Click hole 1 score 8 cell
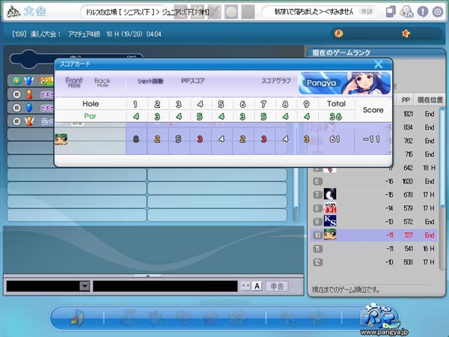Image resolution: width=449 pixels, height=337 pixels. tap(136, 139)
